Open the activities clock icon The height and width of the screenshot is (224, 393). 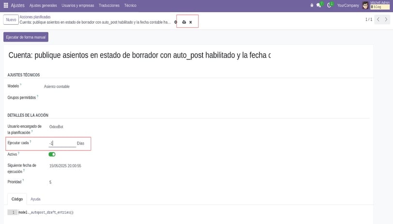329,5
